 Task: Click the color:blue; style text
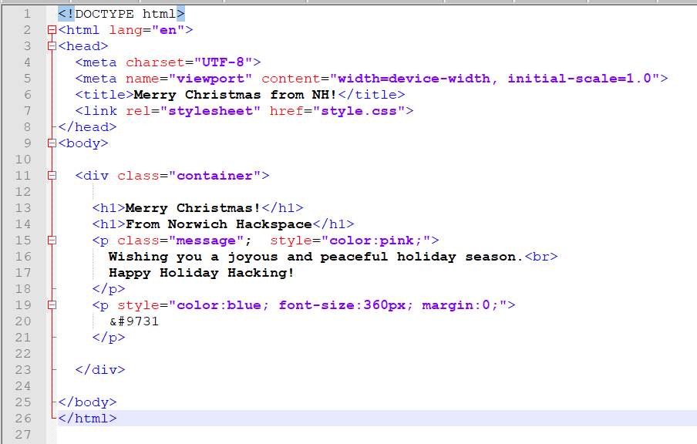pos(223,305)
